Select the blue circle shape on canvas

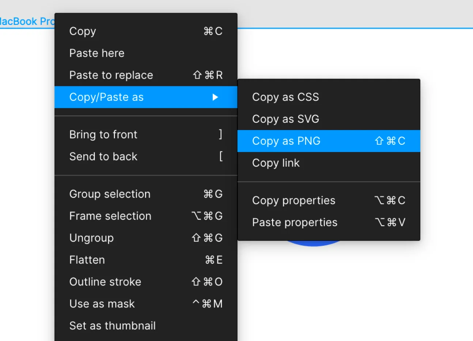pos(314,243)
